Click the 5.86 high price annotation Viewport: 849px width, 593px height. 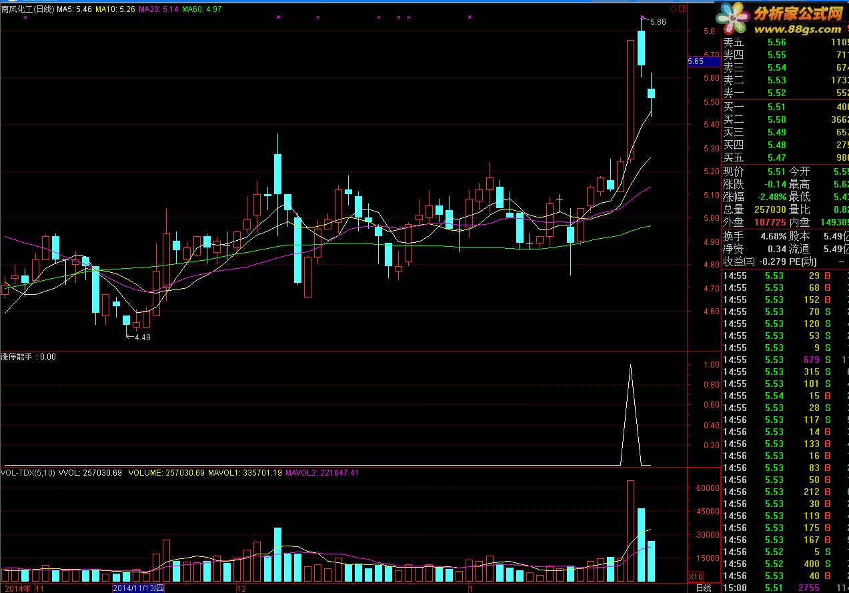point(658,22)
